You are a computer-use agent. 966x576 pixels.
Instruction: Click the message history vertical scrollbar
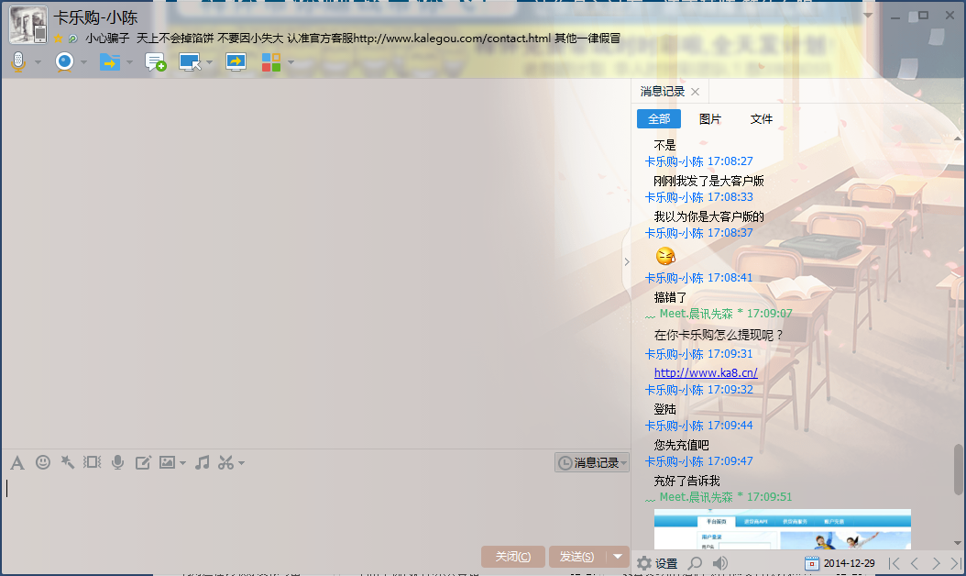tap(959, 468)
